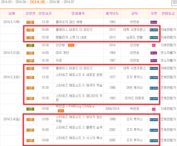Click 35mm format icon for 돌아오지 않는 해병

(x=154, y=22)
